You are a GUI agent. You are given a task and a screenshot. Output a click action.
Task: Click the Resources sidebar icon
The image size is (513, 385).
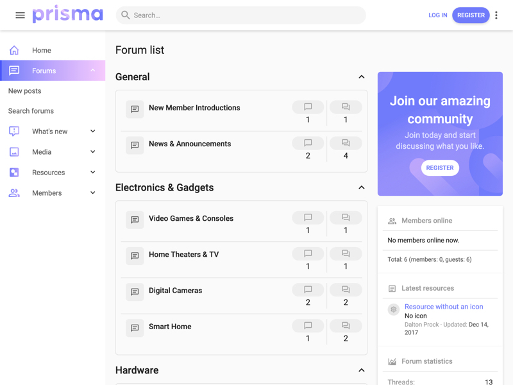[x=14, y=172]
